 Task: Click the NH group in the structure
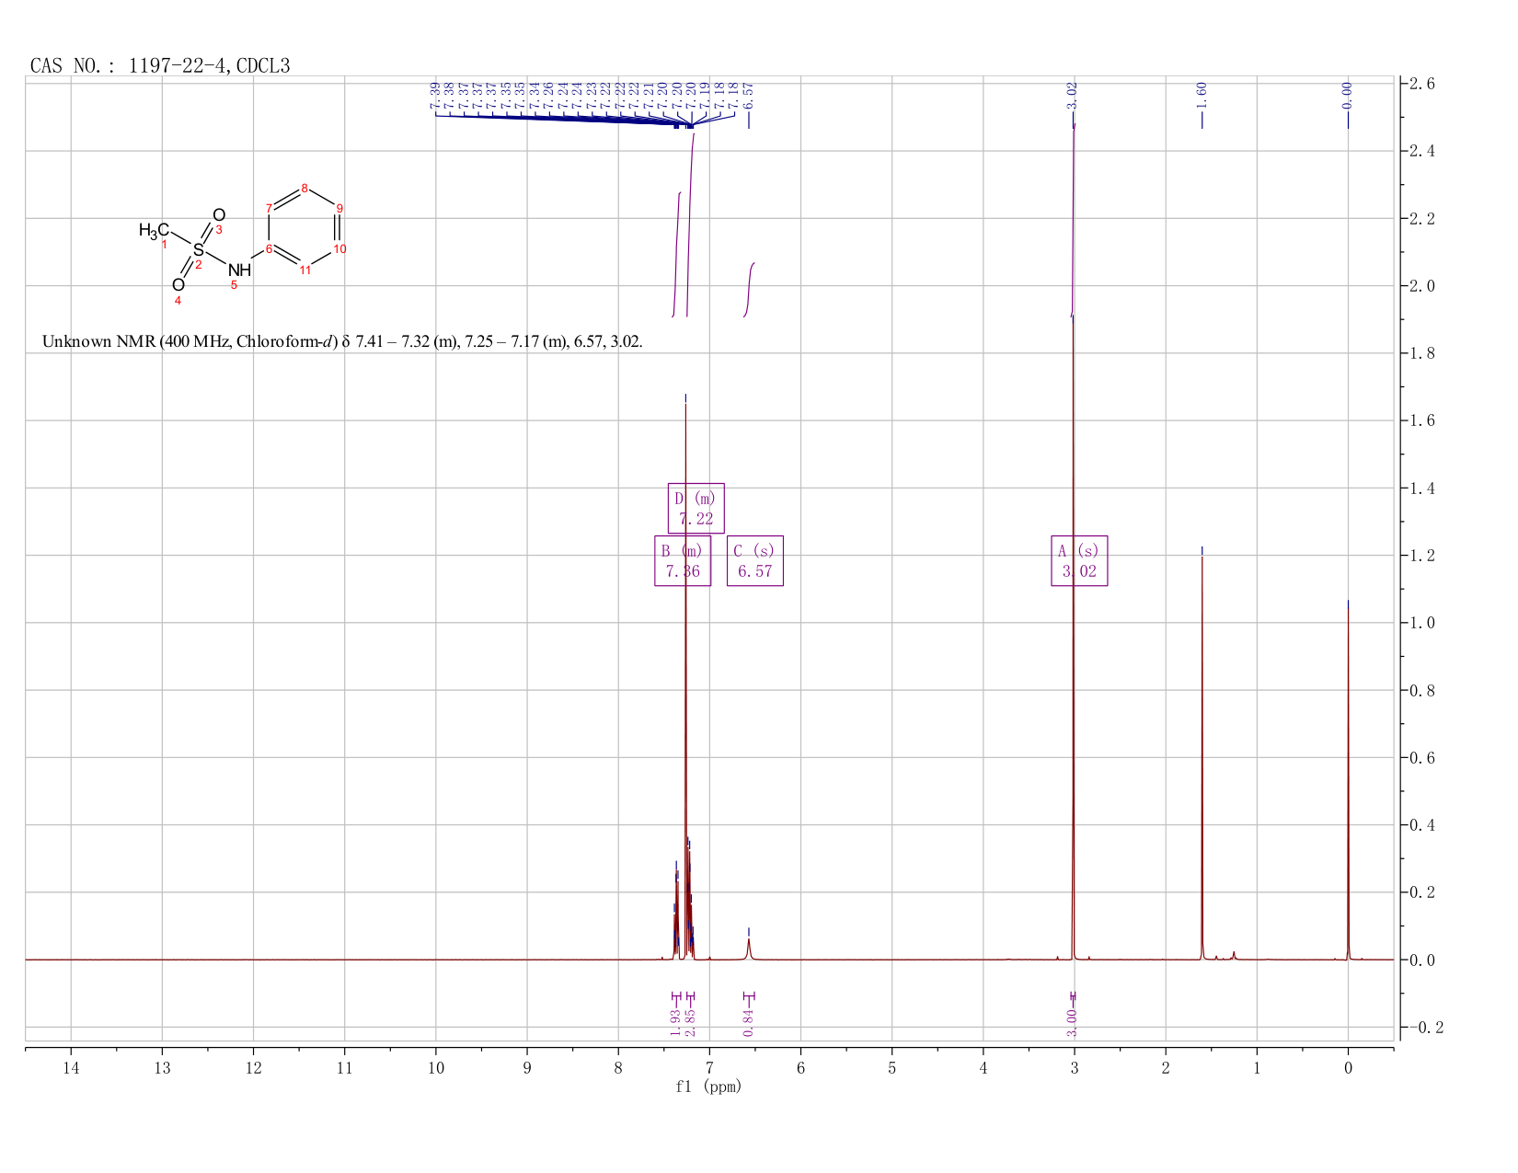[x=239, y=270]
